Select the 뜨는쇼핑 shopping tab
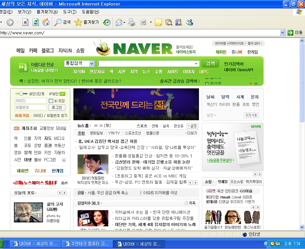This screenshot has width=305, height=249. click(x=237, y=182)
